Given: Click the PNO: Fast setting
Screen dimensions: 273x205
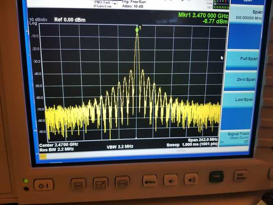Looking at the screenshot, I should 102,2.
